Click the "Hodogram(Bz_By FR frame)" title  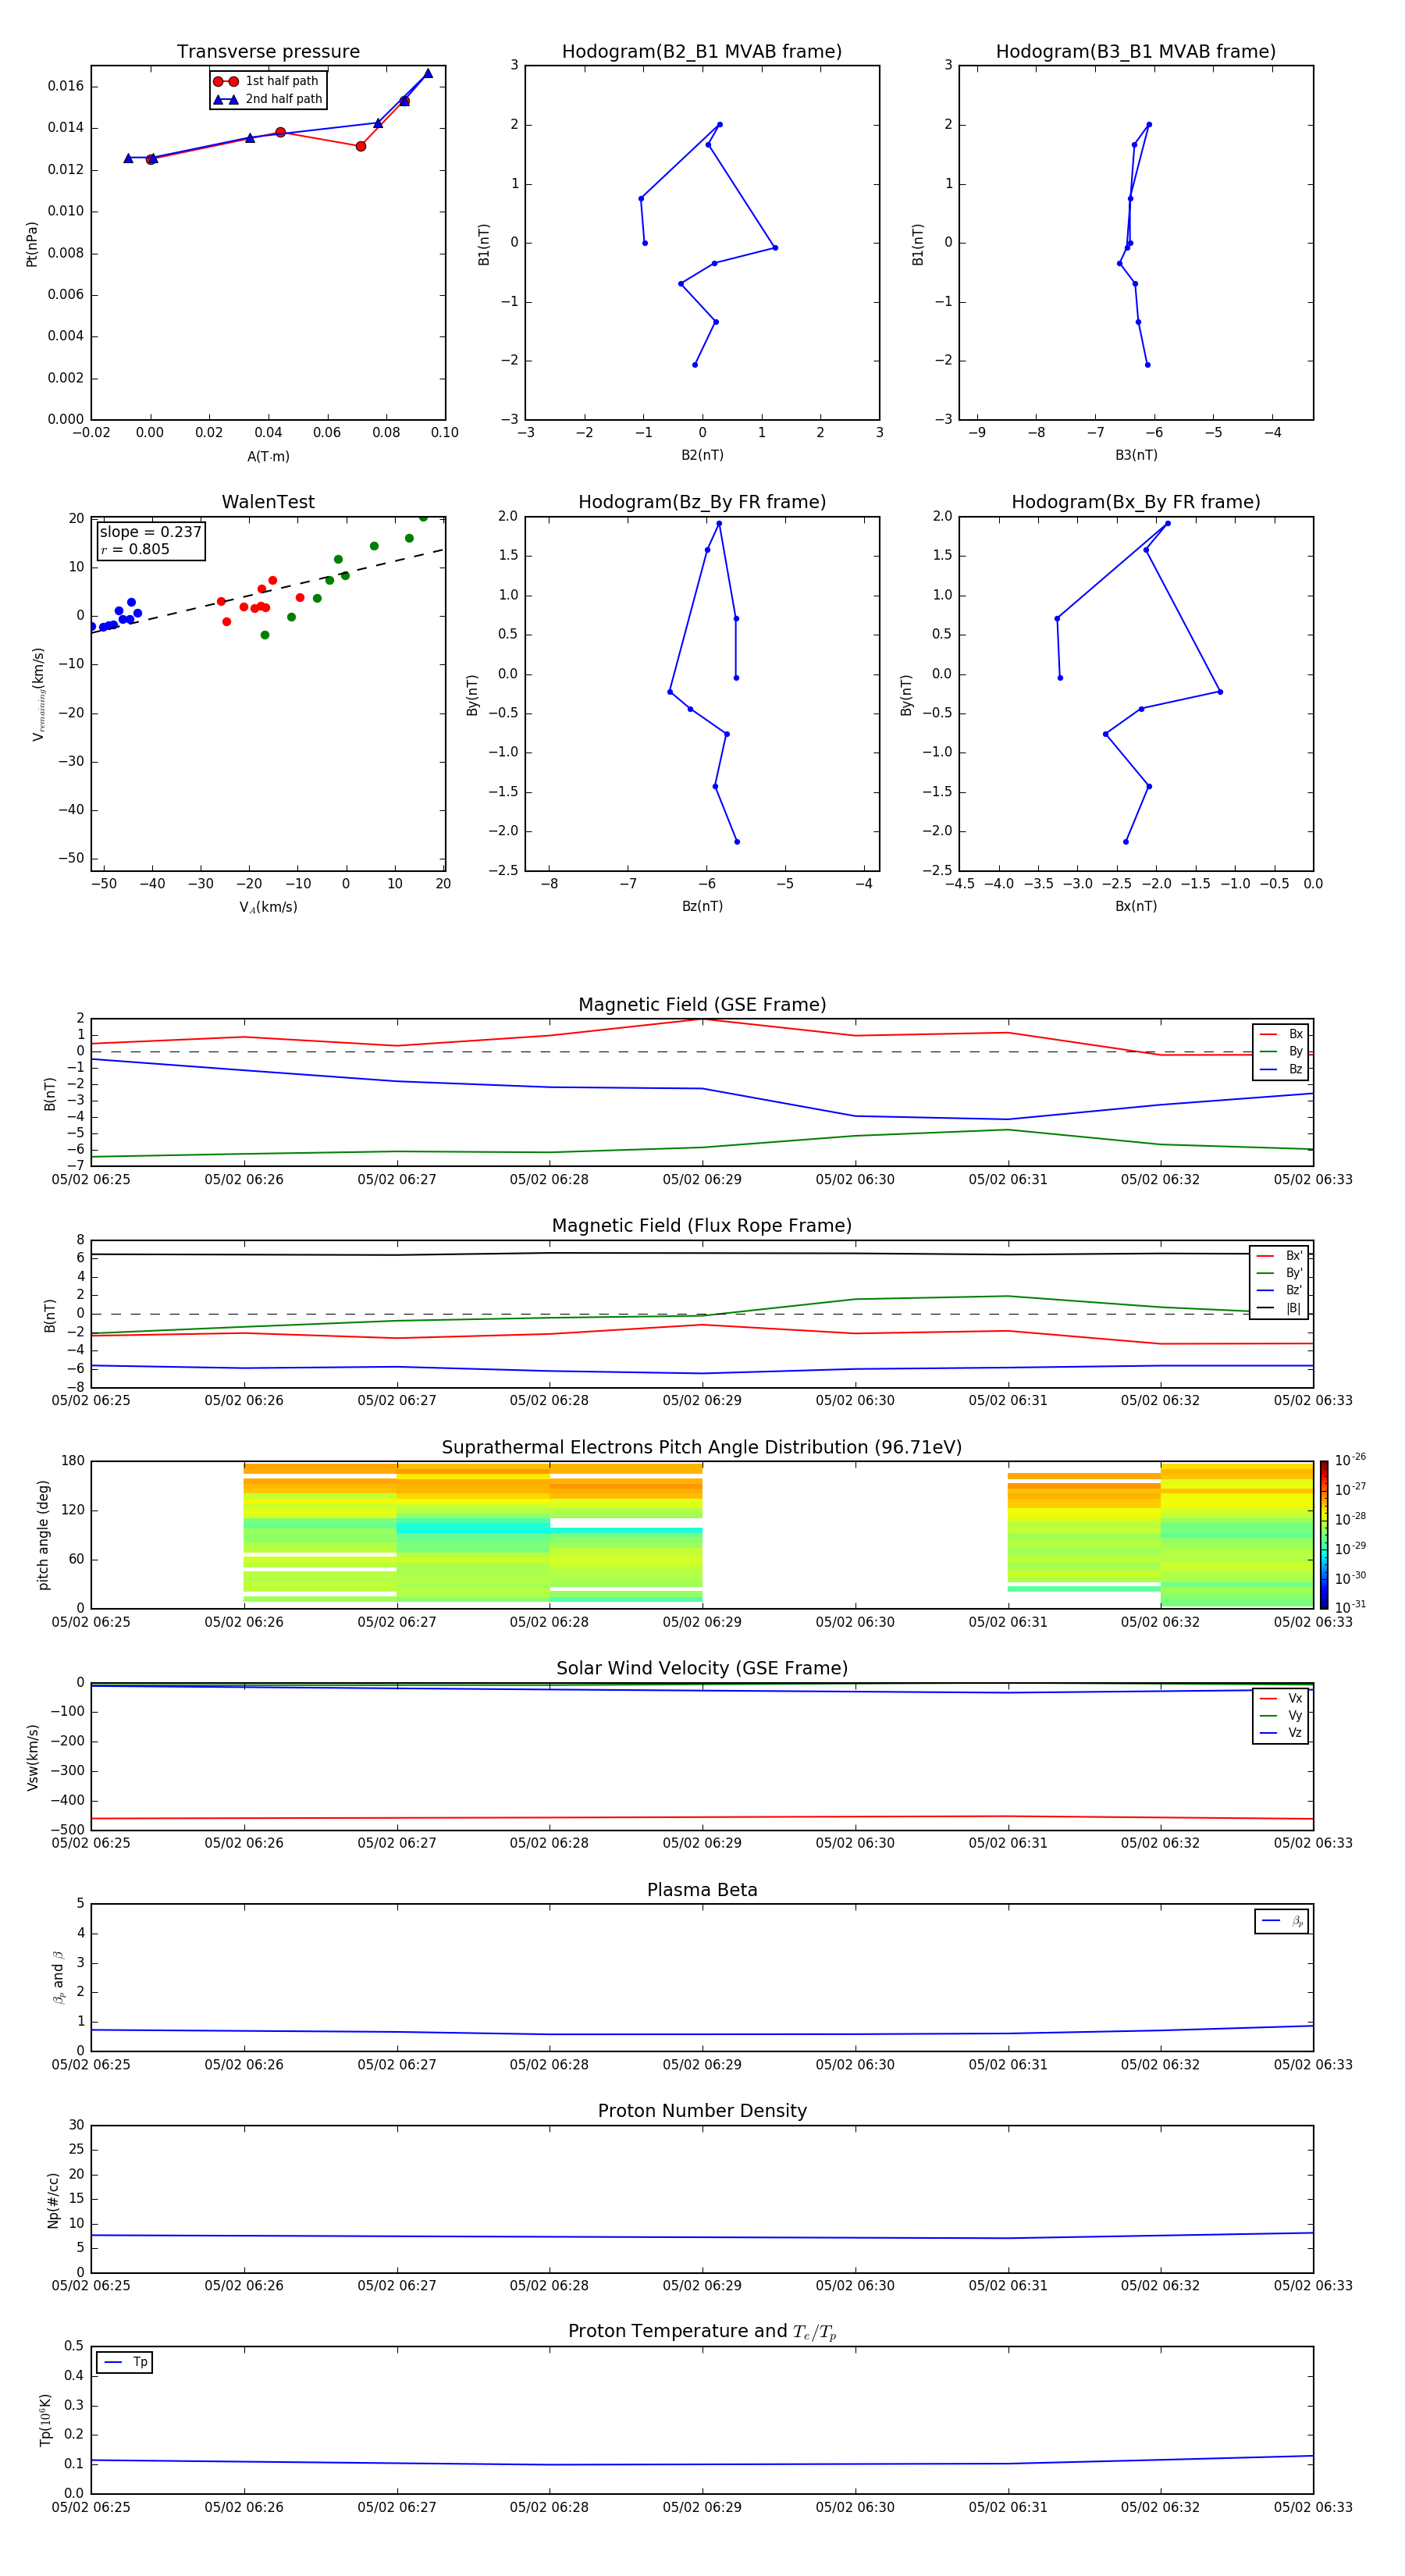point(702,502)
